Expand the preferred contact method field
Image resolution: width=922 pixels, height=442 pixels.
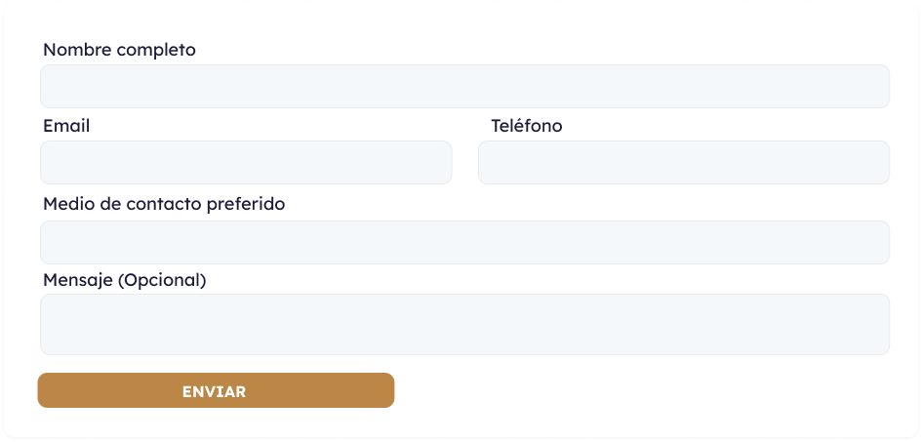464,242
